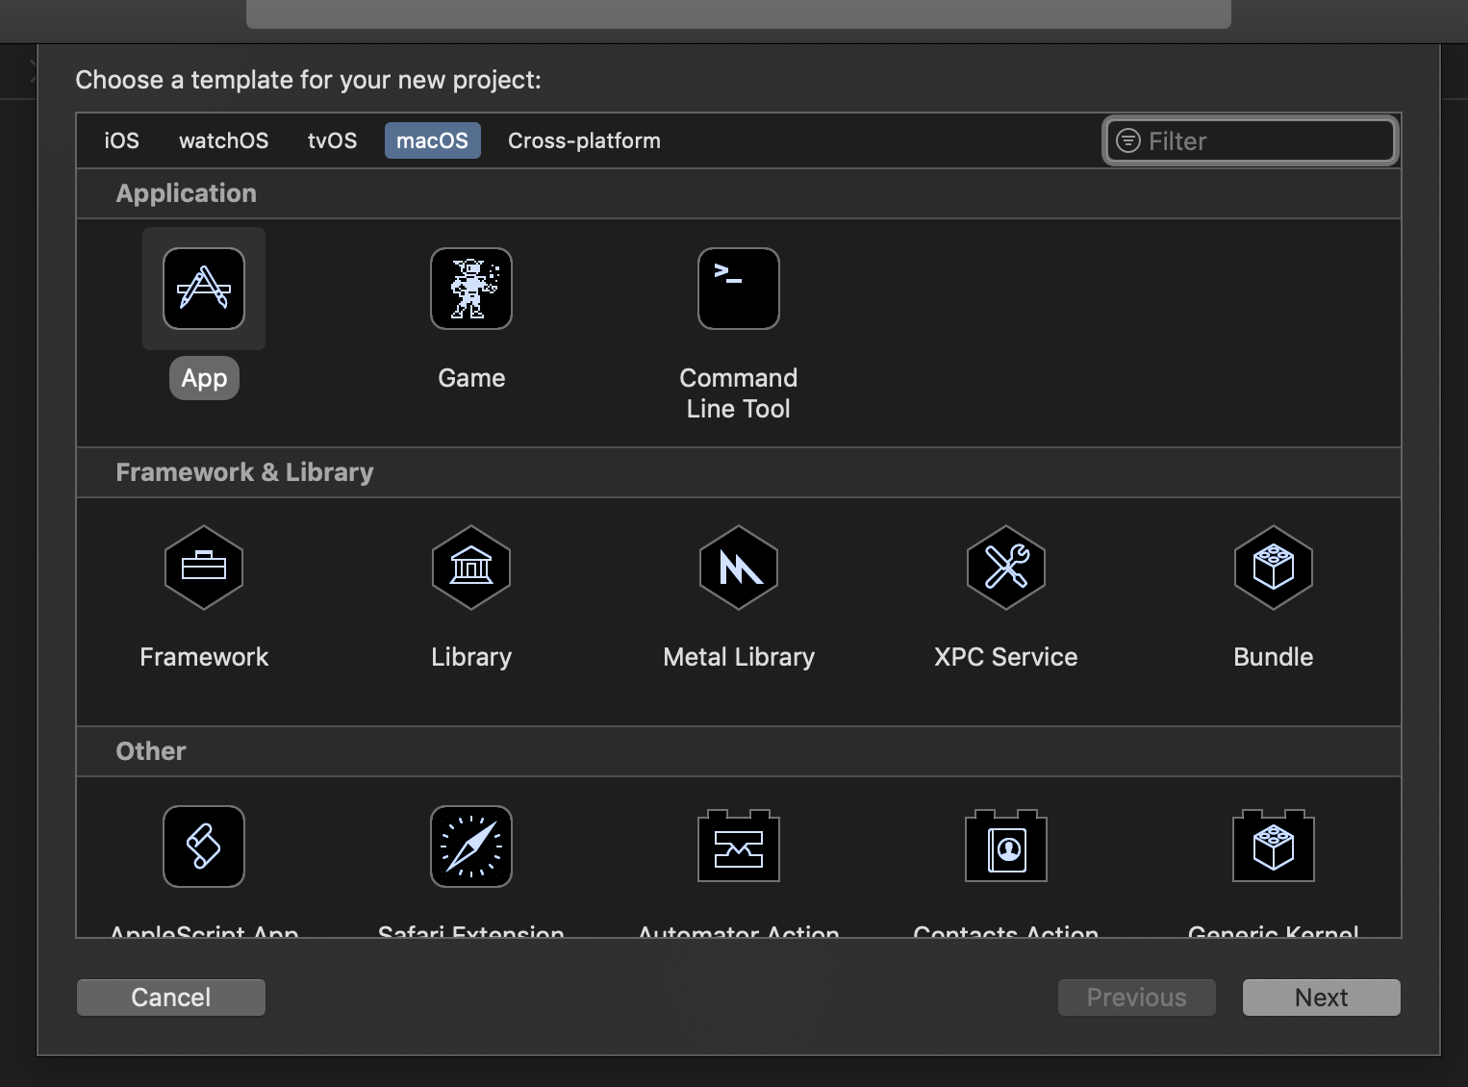Switch to the iOS platform tab

click(122, 140)
